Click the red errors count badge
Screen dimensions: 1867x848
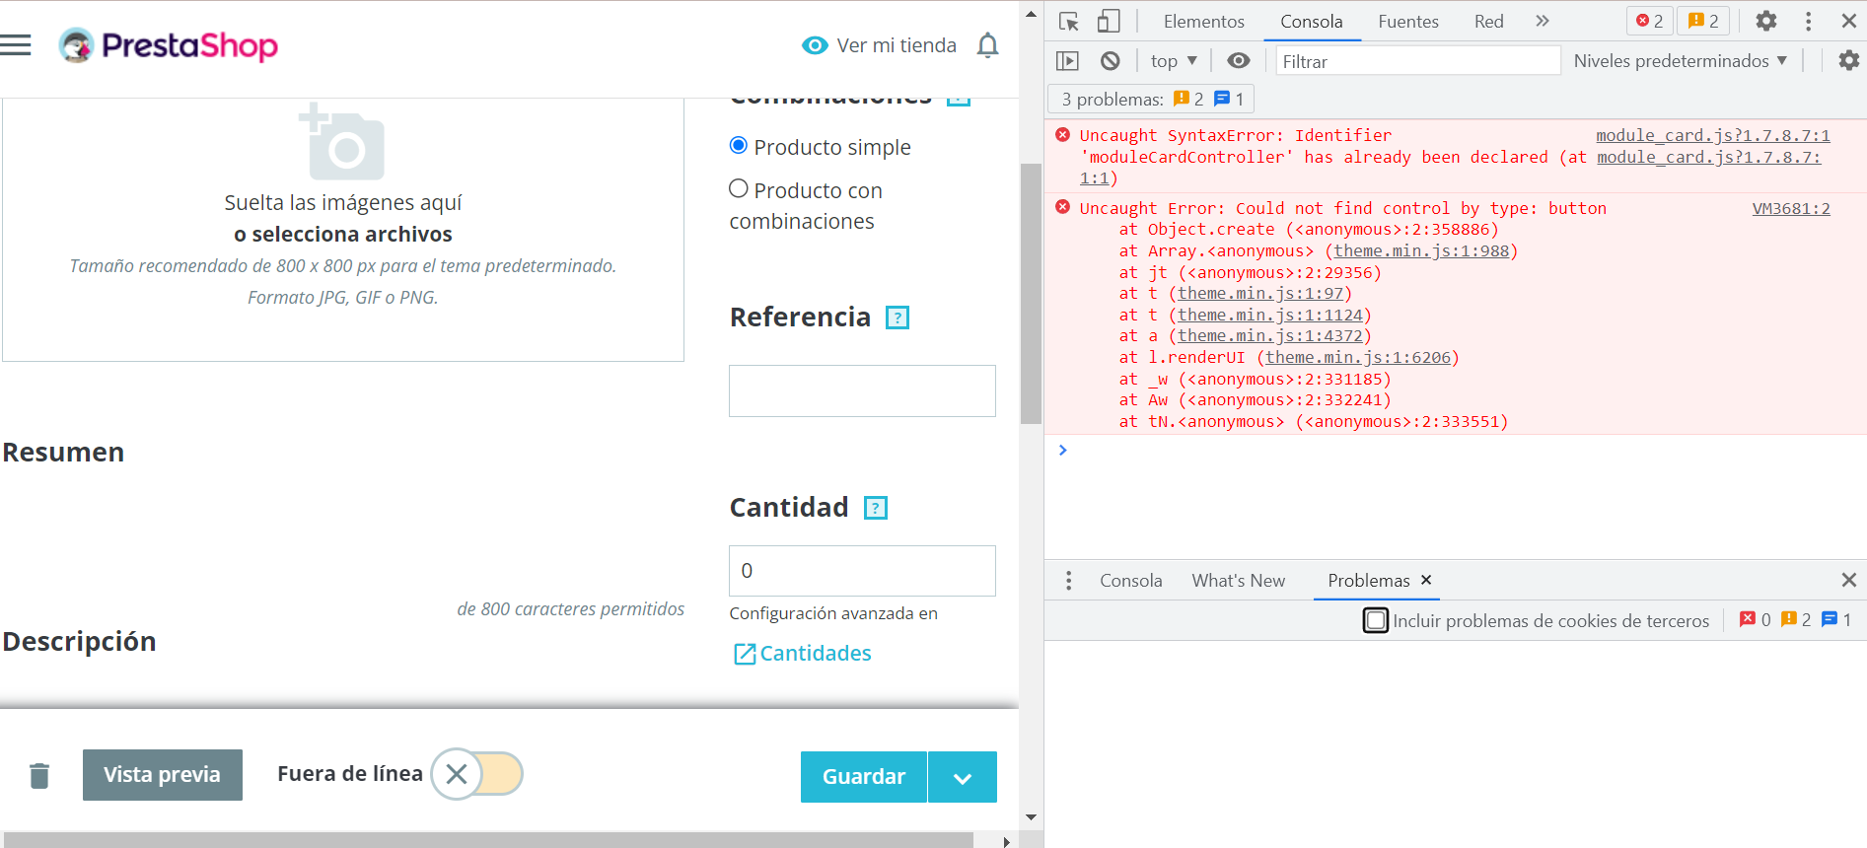1650,21
